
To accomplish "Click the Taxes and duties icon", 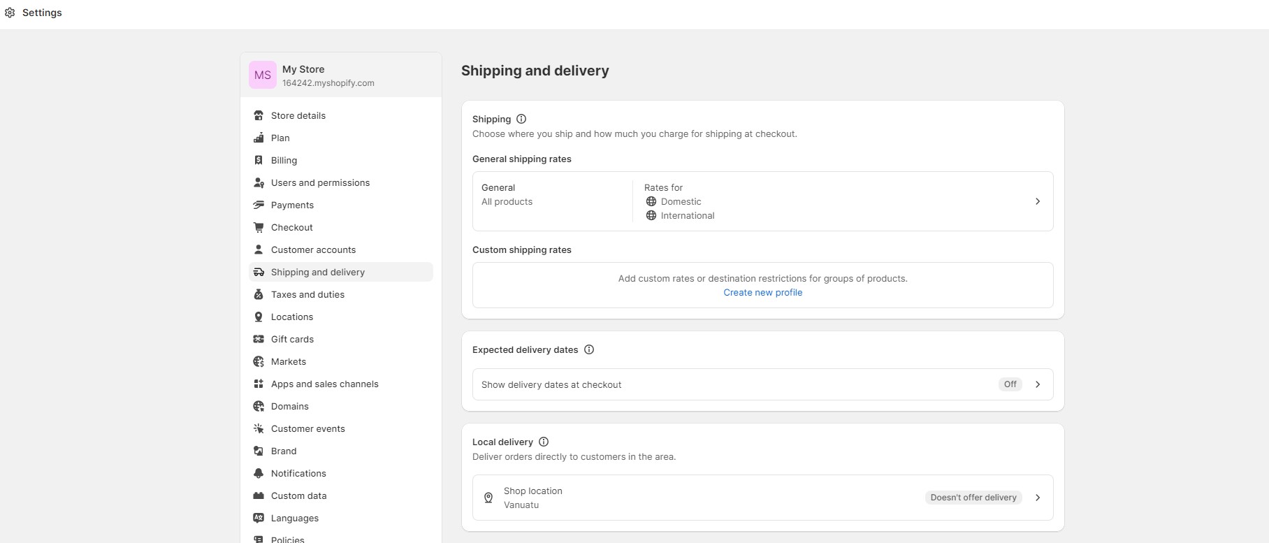I will tap(259, 294).
